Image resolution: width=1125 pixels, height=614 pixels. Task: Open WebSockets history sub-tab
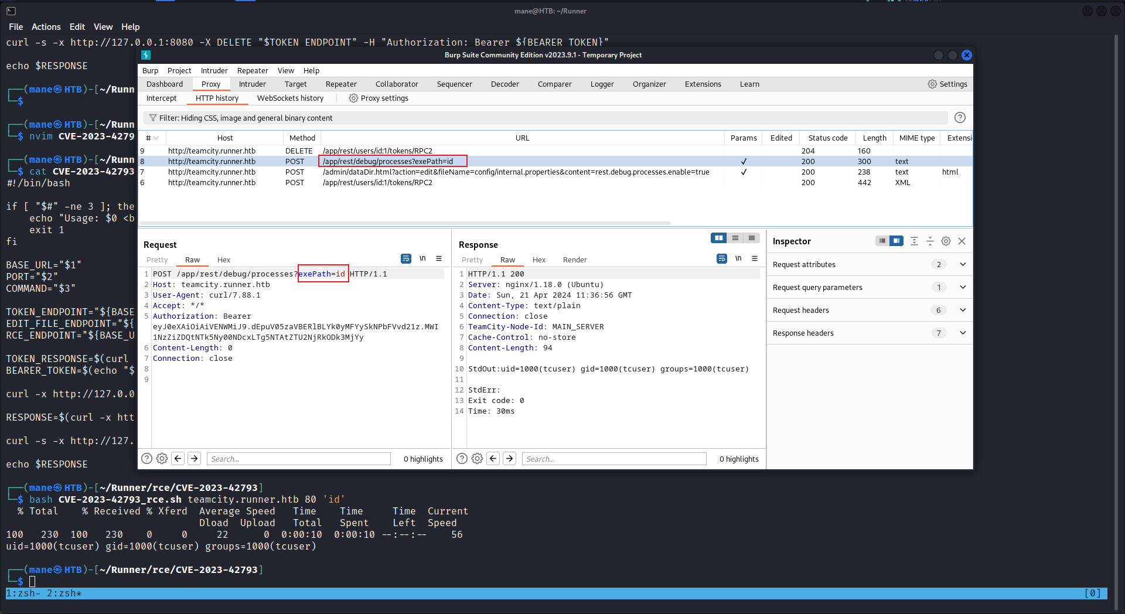(x=290, y=98)
